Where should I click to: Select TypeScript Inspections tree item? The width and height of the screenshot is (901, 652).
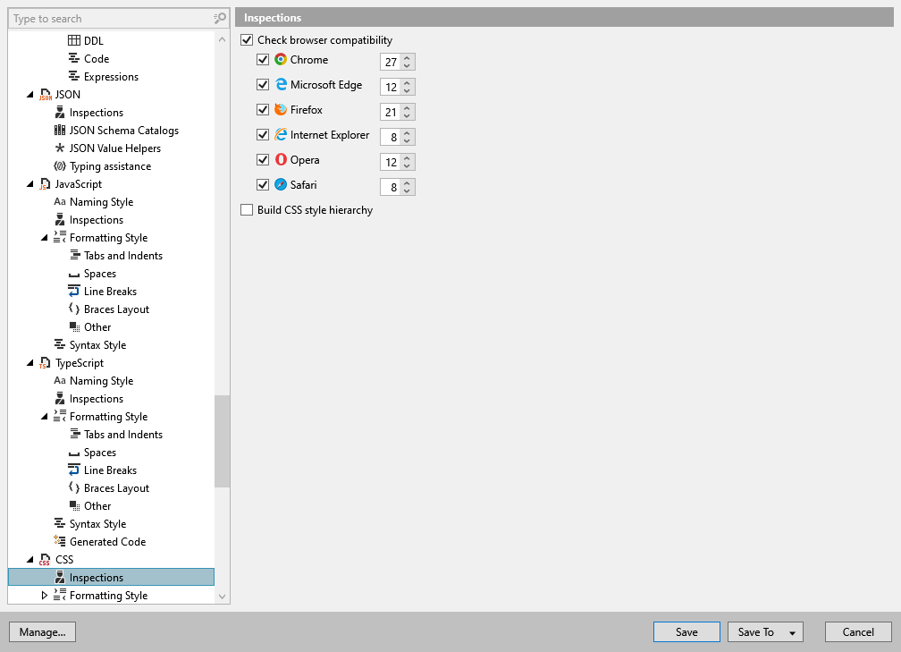[96, 399]
